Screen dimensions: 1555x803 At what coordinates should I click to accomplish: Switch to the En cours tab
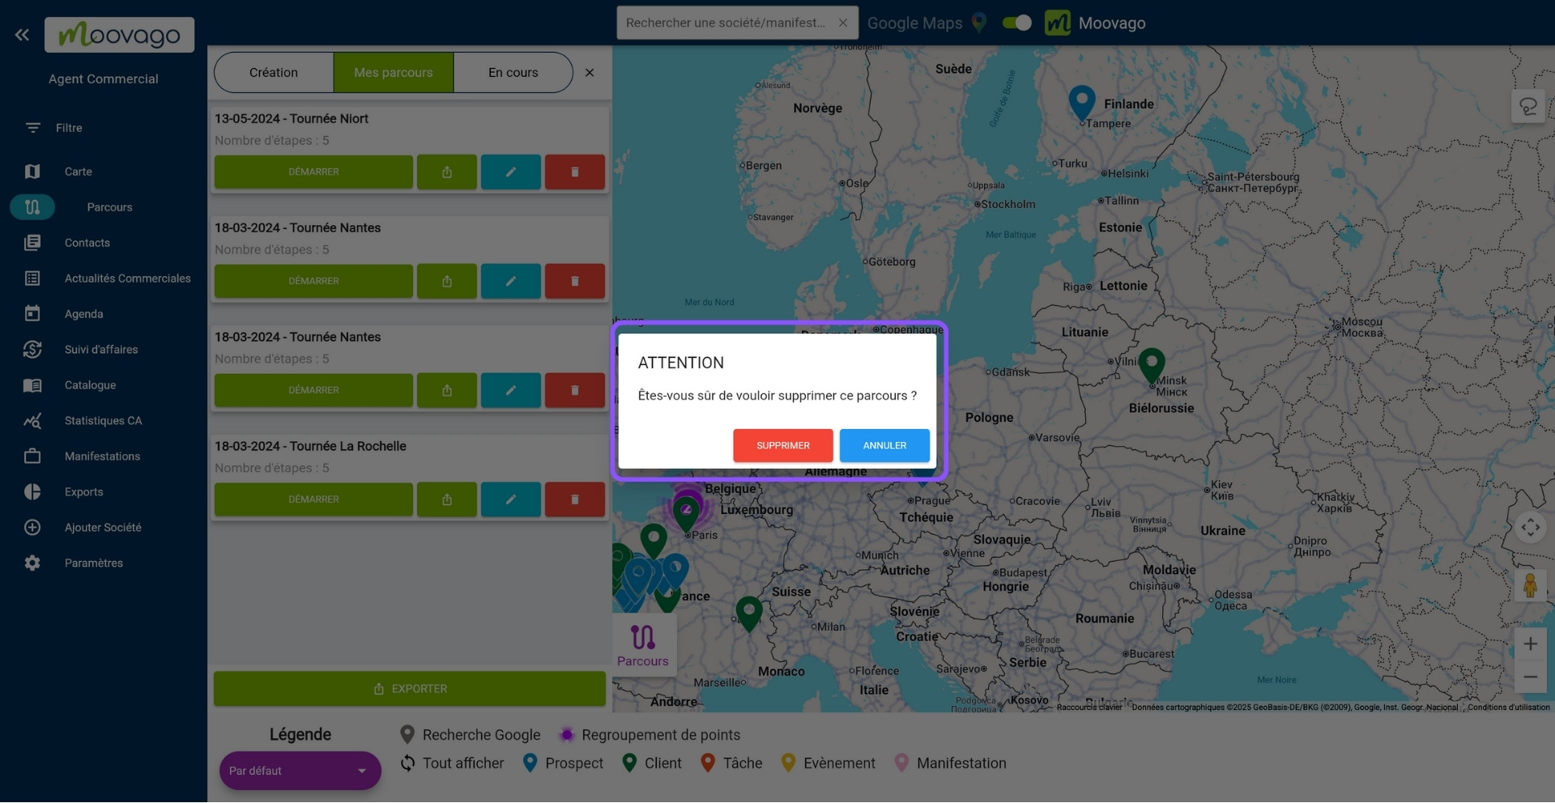point(513,72)
